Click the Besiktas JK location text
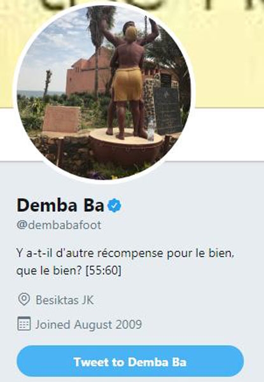Image resolution: width=264 pixels, height=382 pixels. (x=65, y=300)
